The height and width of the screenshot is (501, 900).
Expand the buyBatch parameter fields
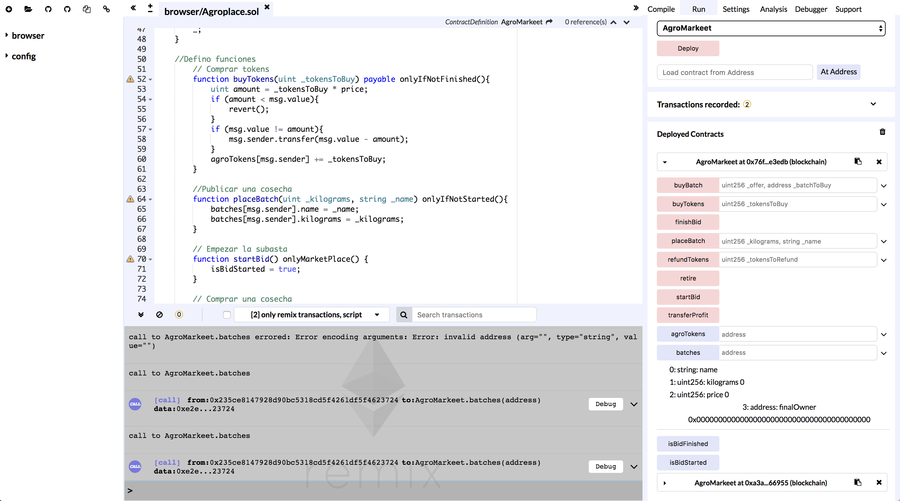(883, 186)
